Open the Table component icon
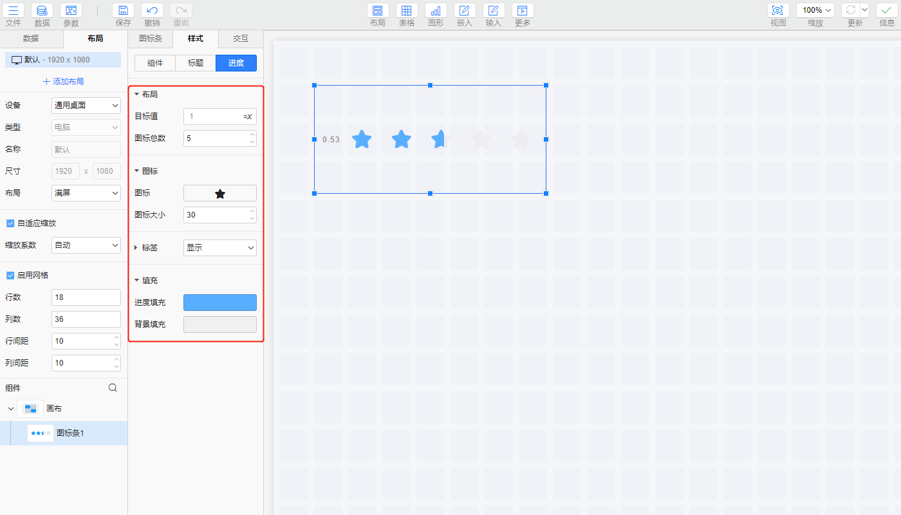Screen dimensions: 901x515 [x=407, y=11]
